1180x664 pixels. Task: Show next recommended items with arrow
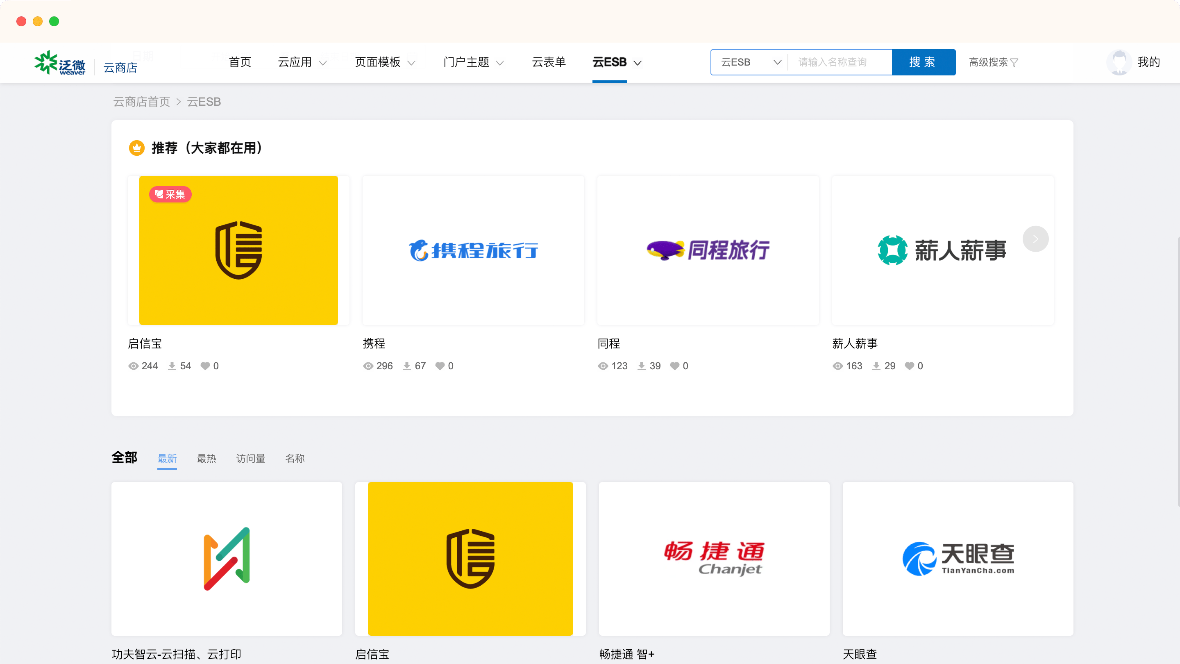(1035, 239)
